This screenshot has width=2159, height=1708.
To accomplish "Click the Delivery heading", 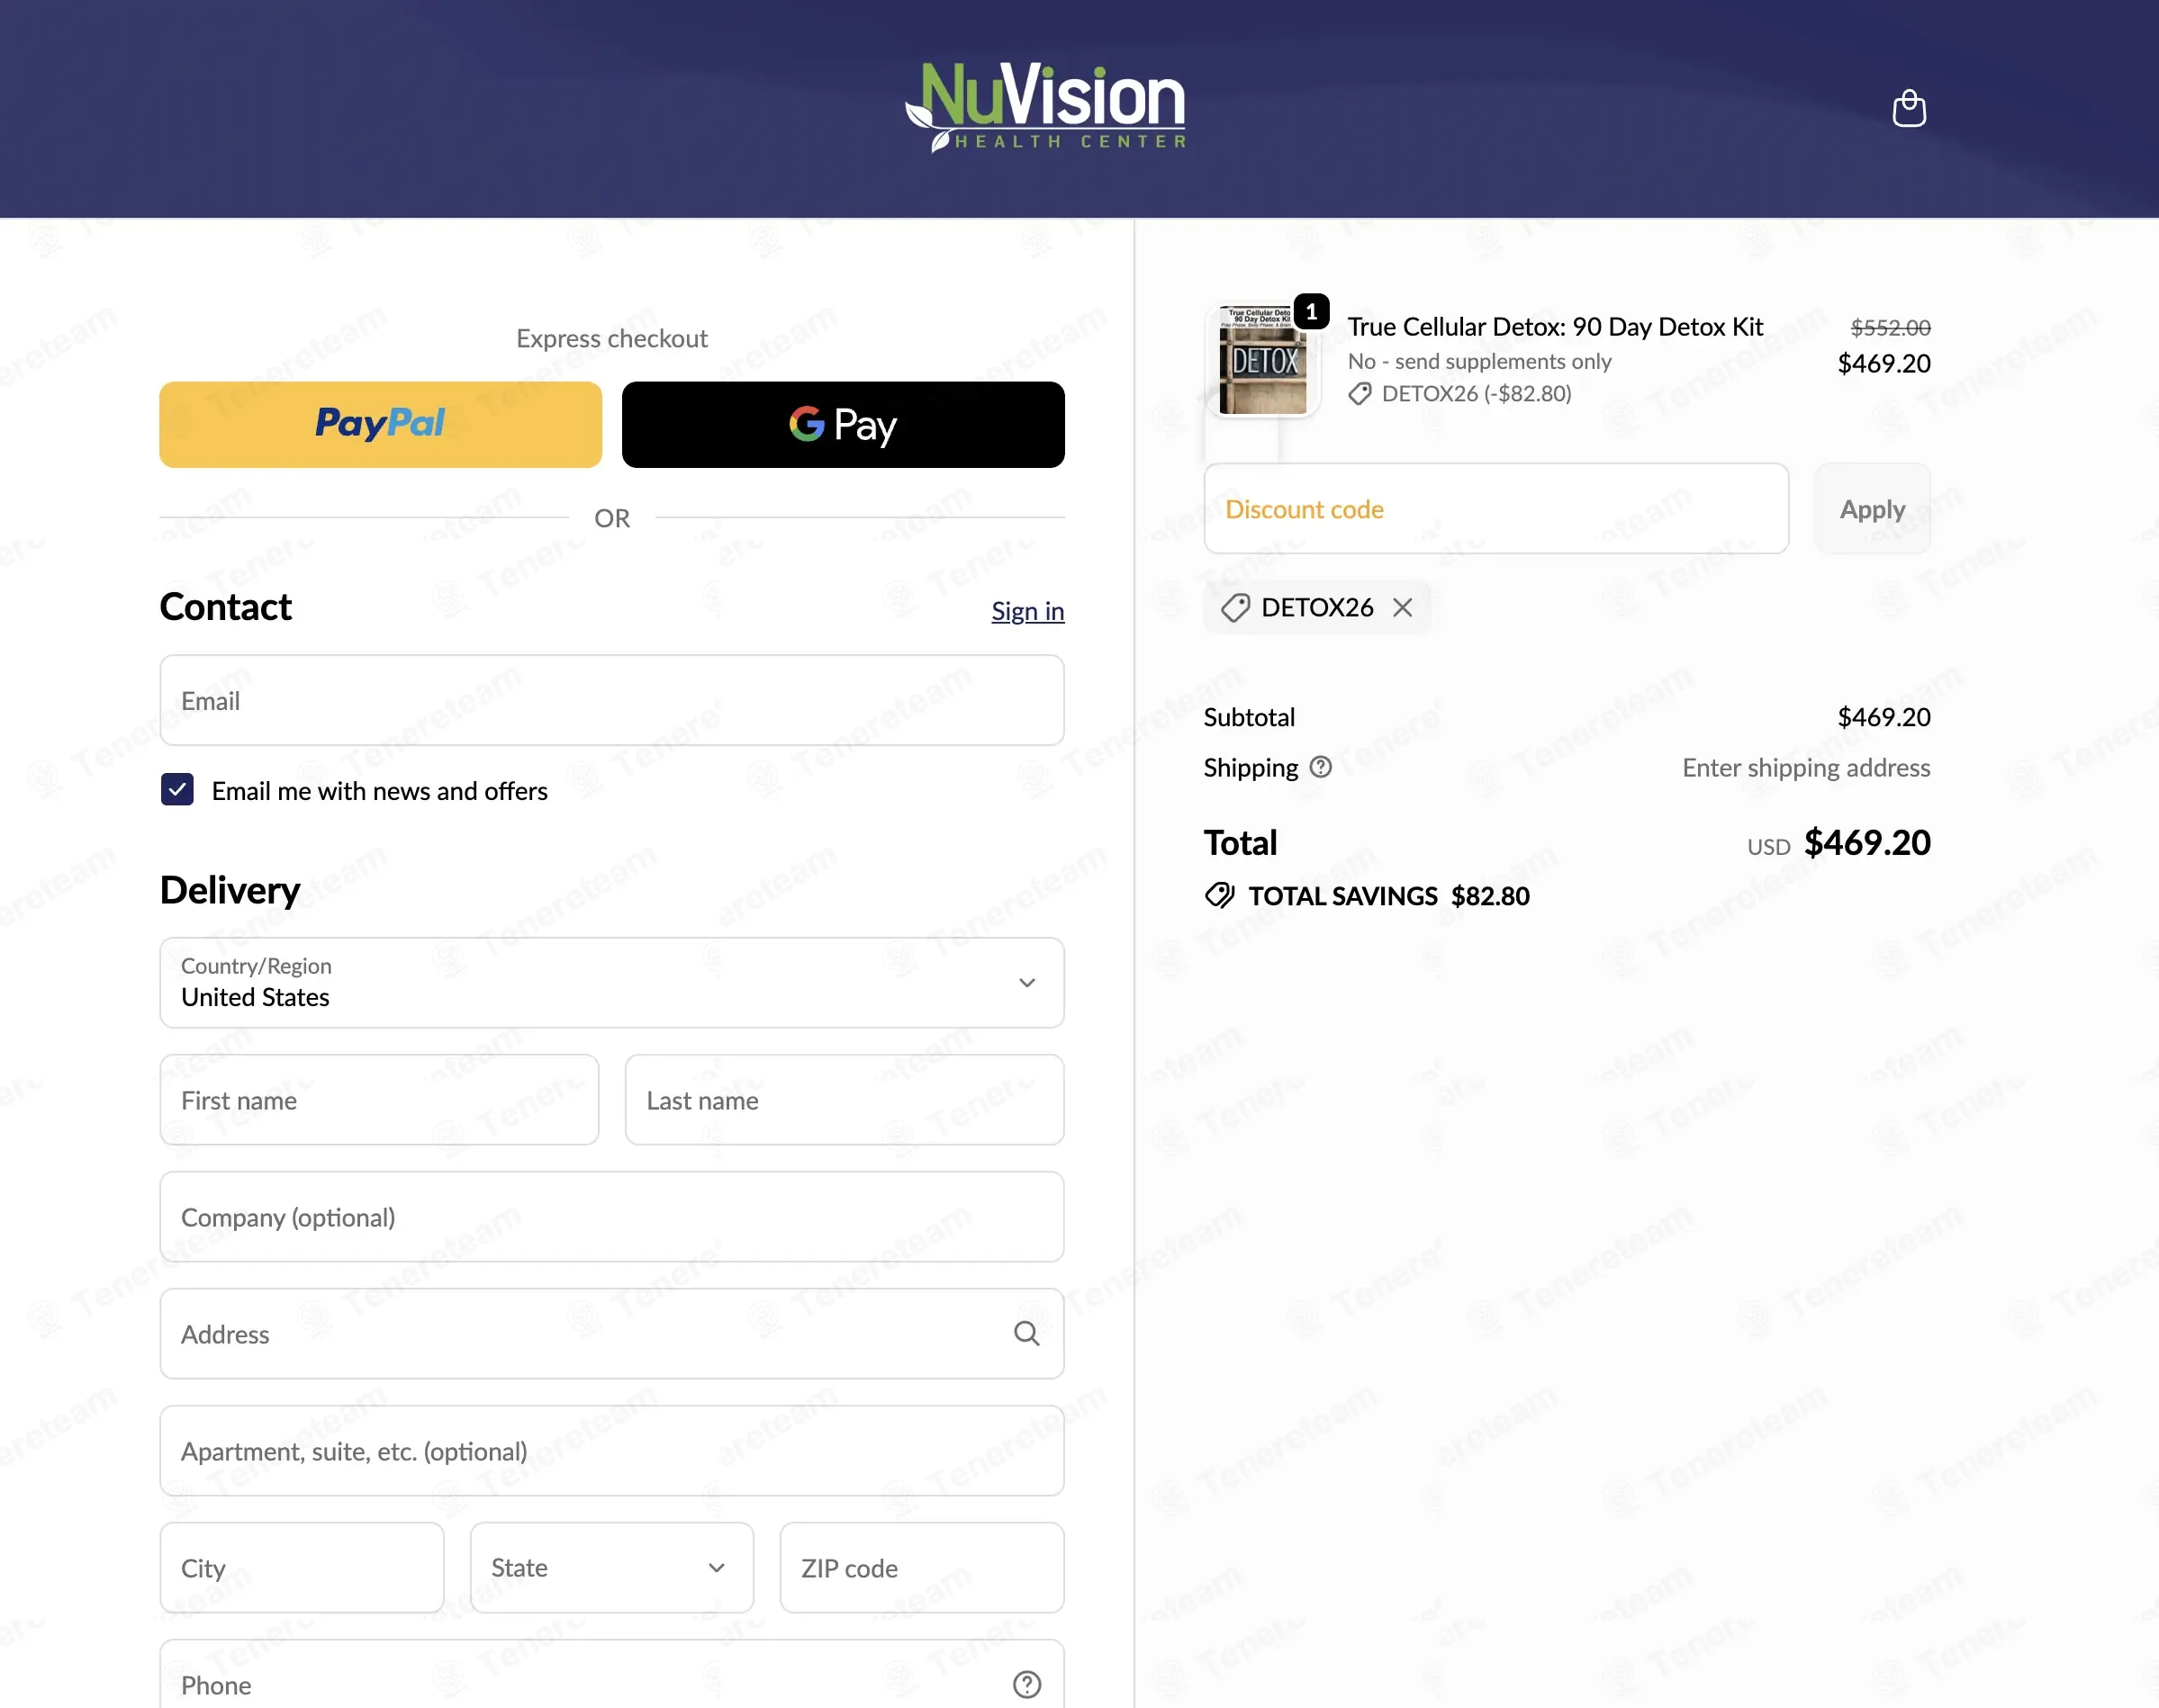I will (230, 890).
